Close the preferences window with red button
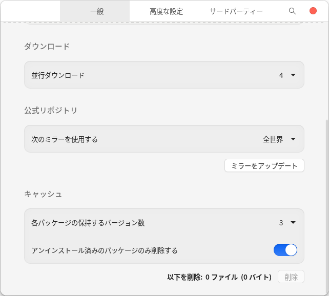The height and width of the screenshot is (296, 329). coord(313,11)
